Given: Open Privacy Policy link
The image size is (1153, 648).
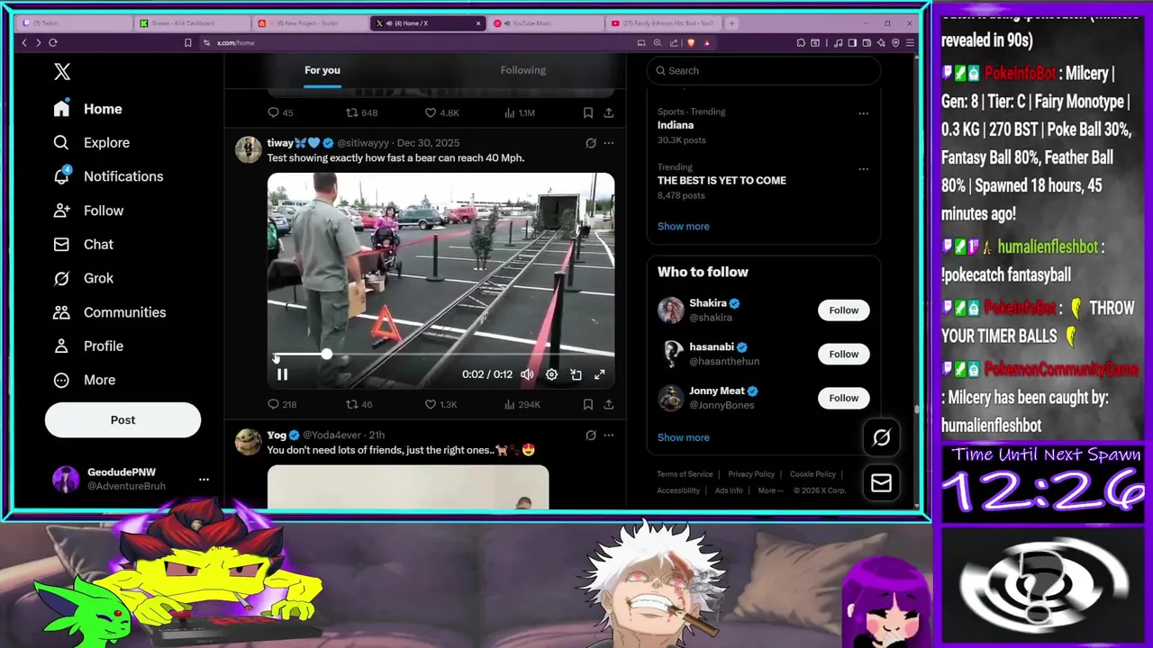Looking at the screenshot, I should [x=751, y=474].
